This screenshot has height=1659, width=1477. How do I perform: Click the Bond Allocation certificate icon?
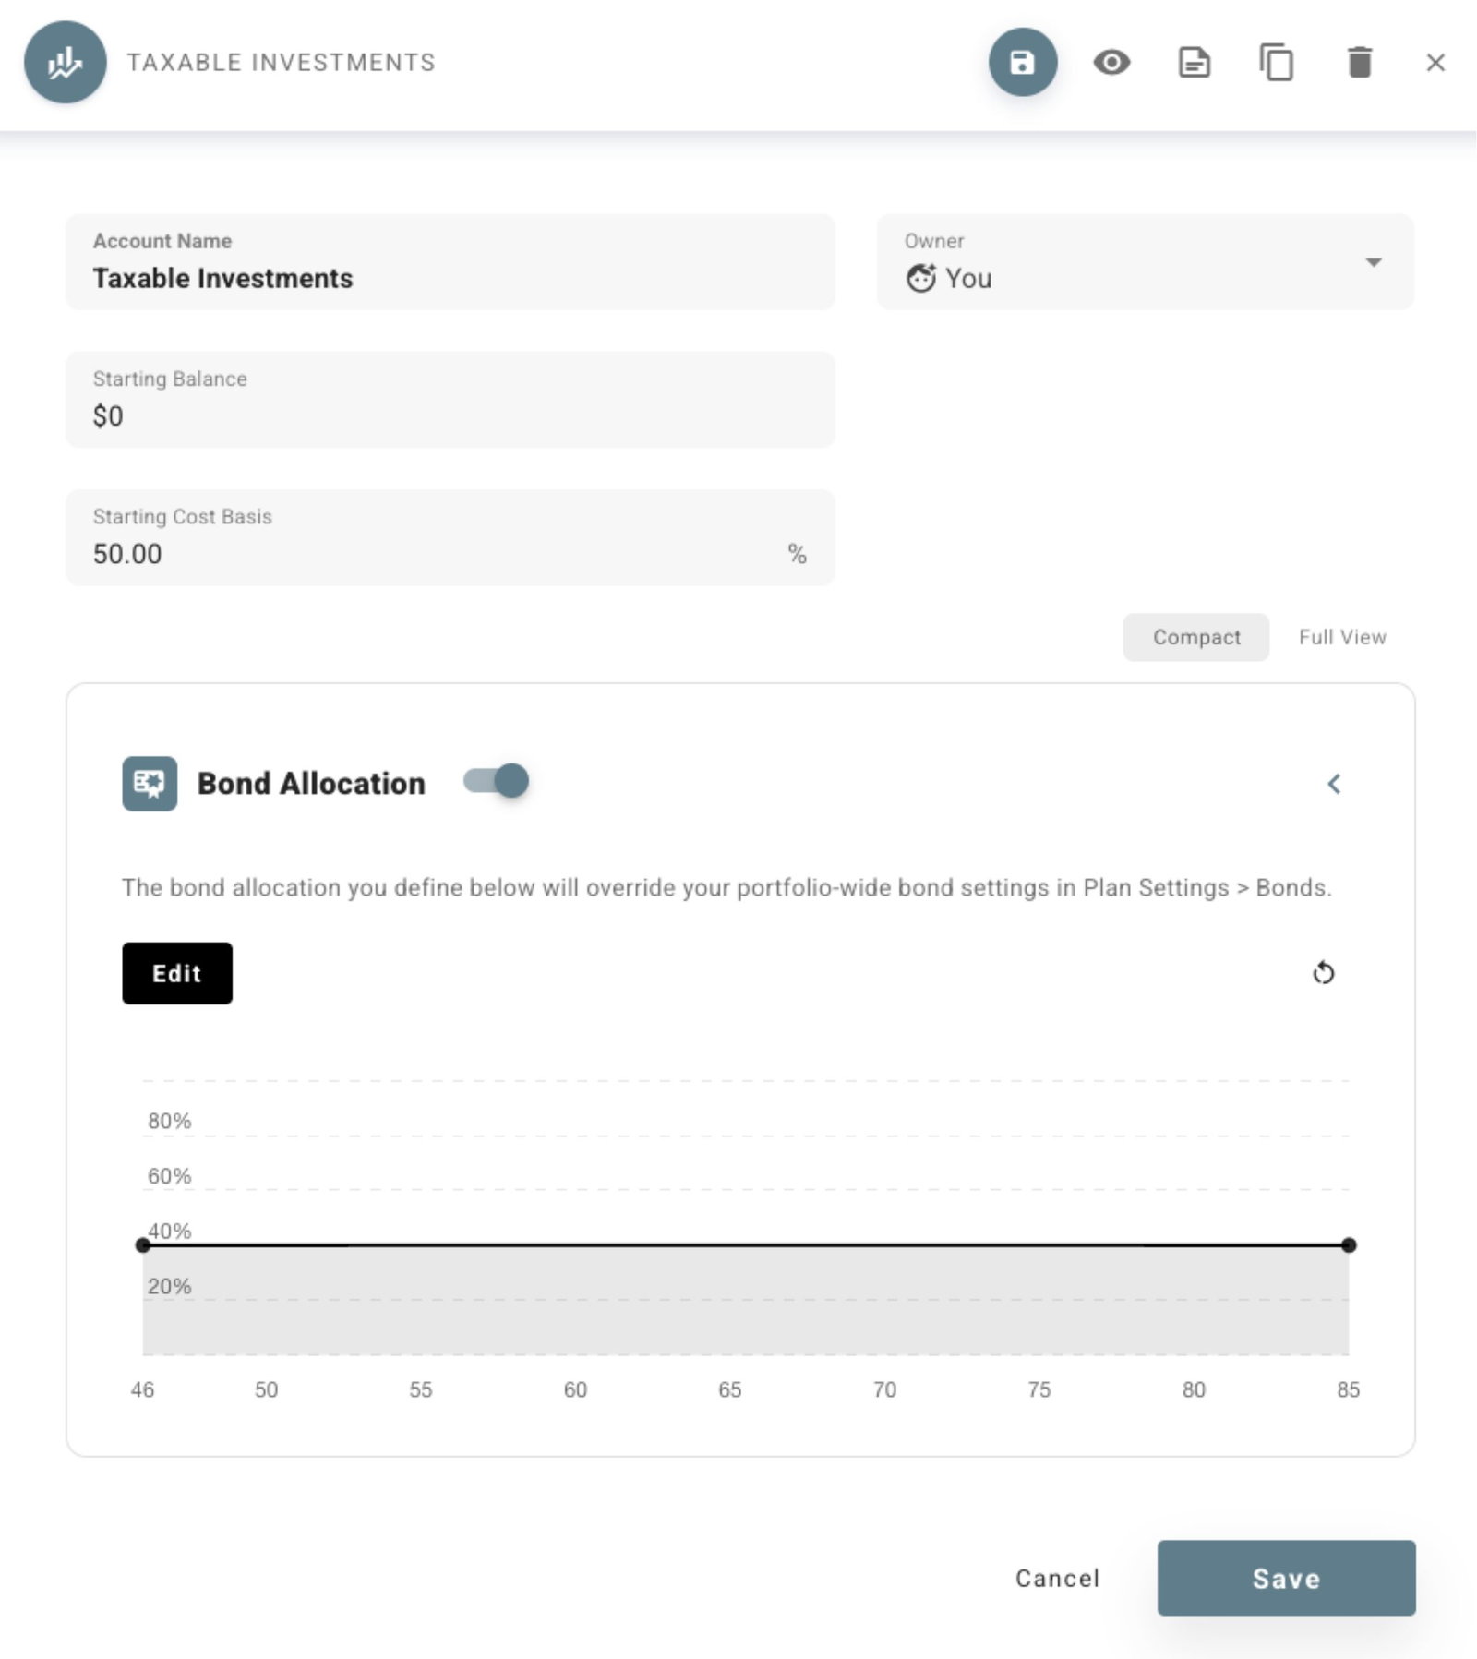tap(150, 784)
